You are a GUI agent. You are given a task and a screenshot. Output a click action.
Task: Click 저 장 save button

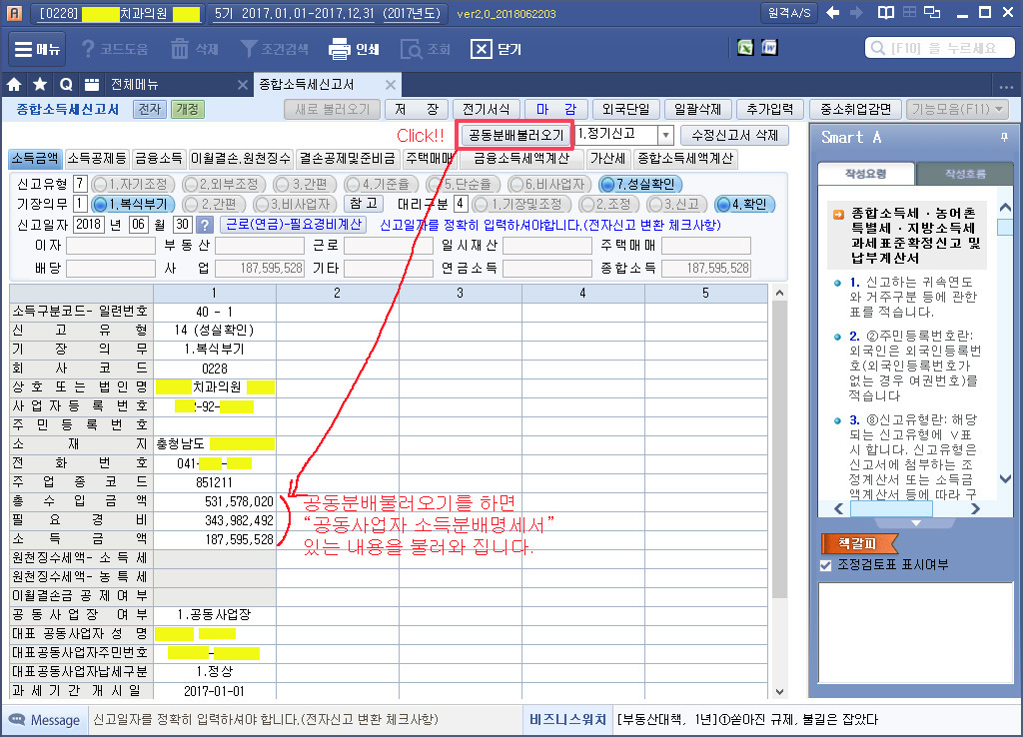pyautogui.click(x=417, y=109)
